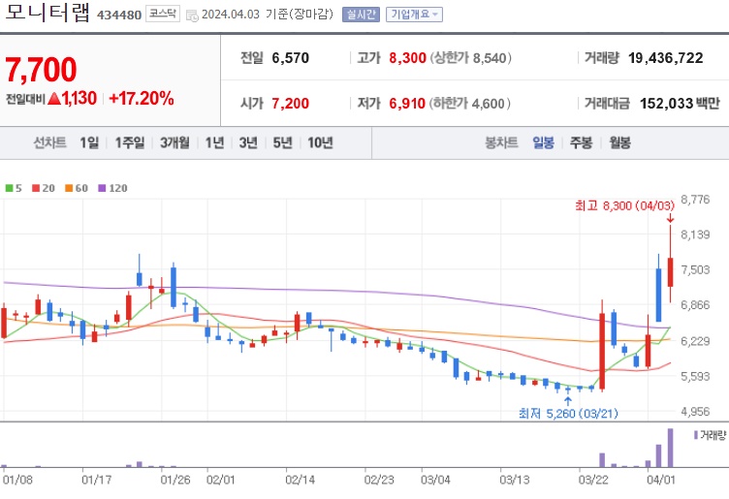Switch to the 일봉 candle chart
This screenshot has width=729, height=499.
[543, 142]
